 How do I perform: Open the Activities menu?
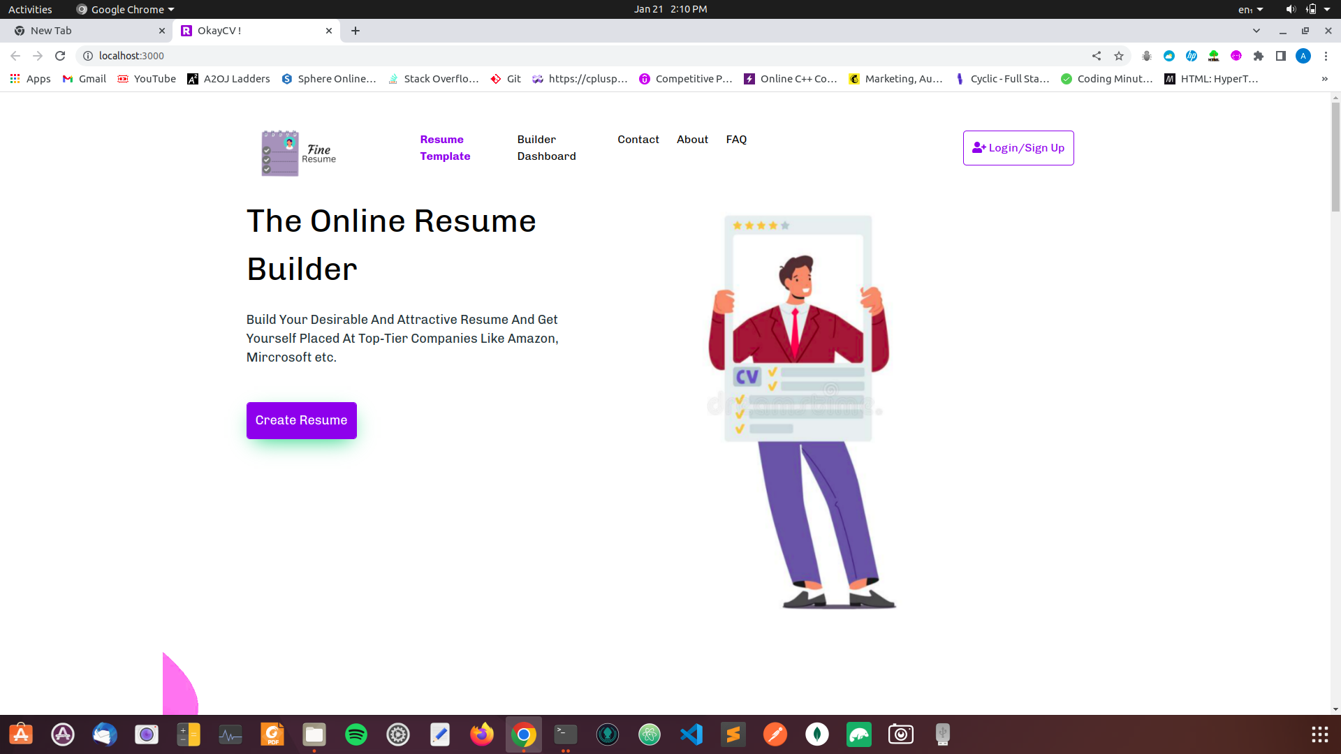pos(30,9)
